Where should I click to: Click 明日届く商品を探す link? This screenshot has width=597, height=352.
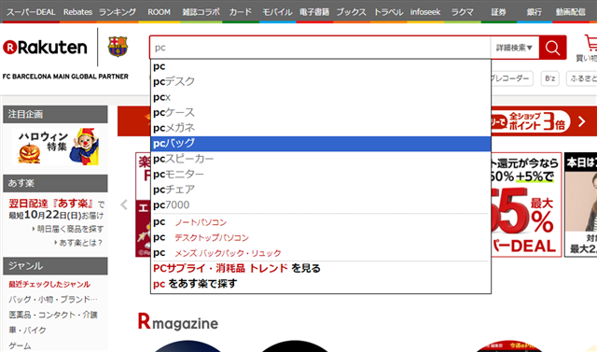(x=70, y=229)
